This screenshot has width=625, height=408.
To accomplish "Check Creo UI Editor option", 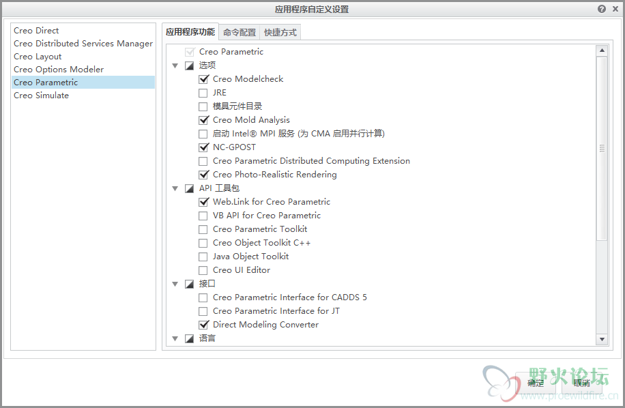I will click(203, 270).
